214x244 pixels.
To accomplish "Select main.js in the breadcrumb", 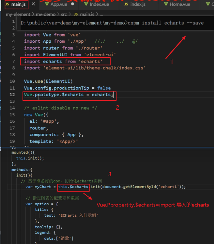I will (87, 14).
